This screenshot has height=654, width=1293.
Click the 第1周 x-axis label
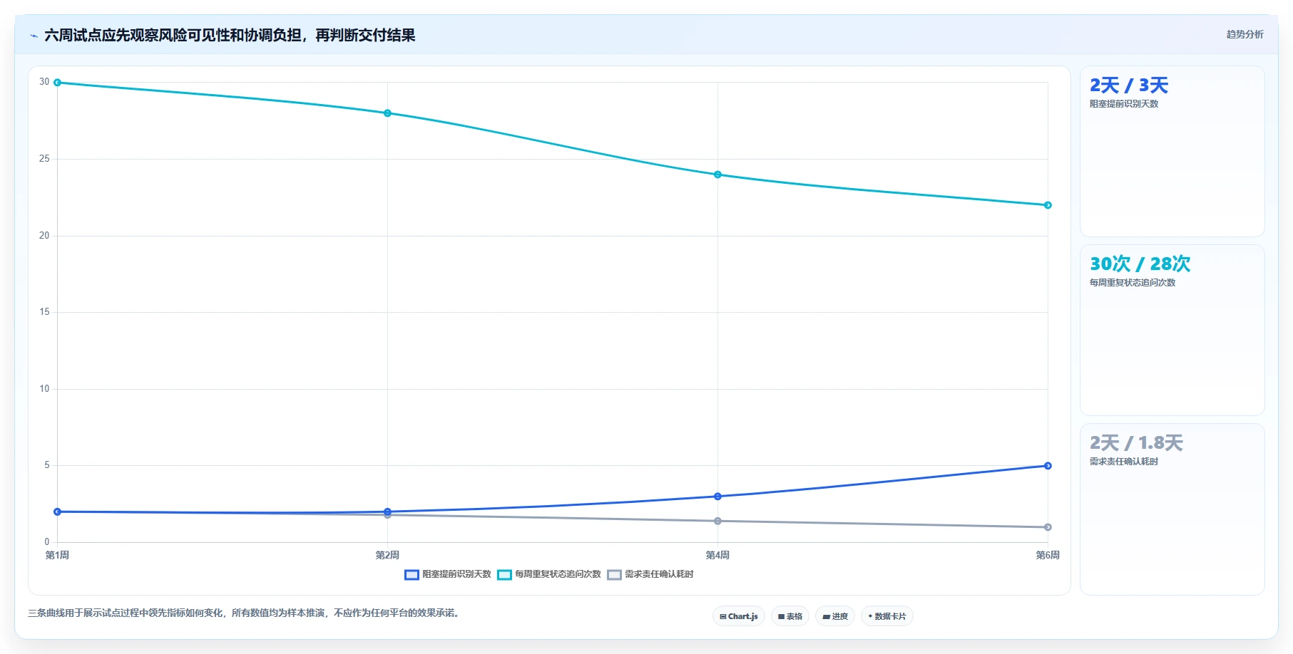click(x=57, y=555)
